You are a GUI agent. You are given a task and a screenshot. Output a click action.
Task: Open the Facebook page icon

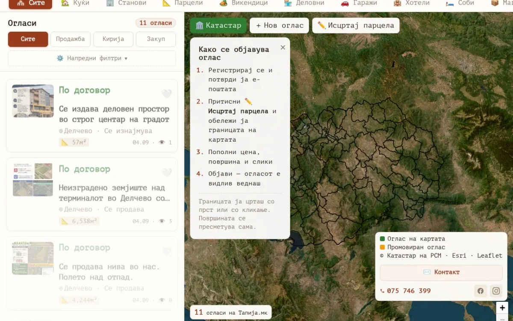(x=481, y=291)
